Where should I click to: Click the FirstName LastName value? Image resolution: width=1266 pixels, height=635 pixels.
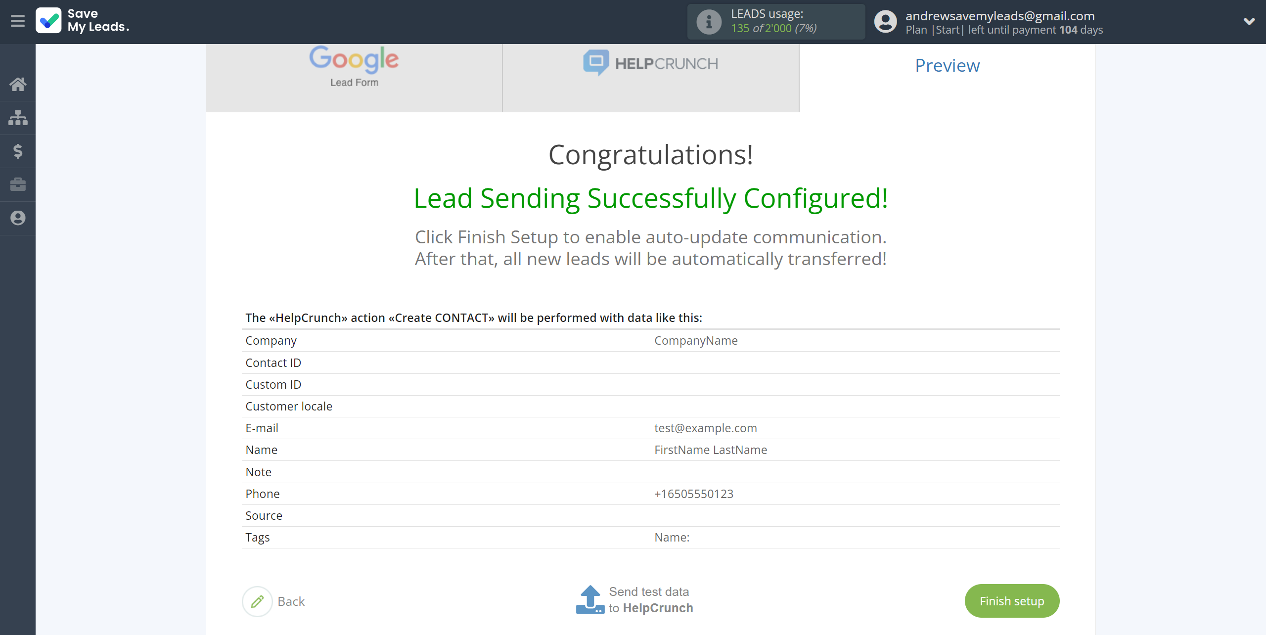711,450
